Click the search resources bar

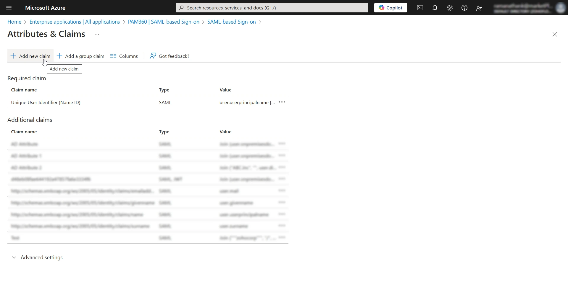[271, 8]
